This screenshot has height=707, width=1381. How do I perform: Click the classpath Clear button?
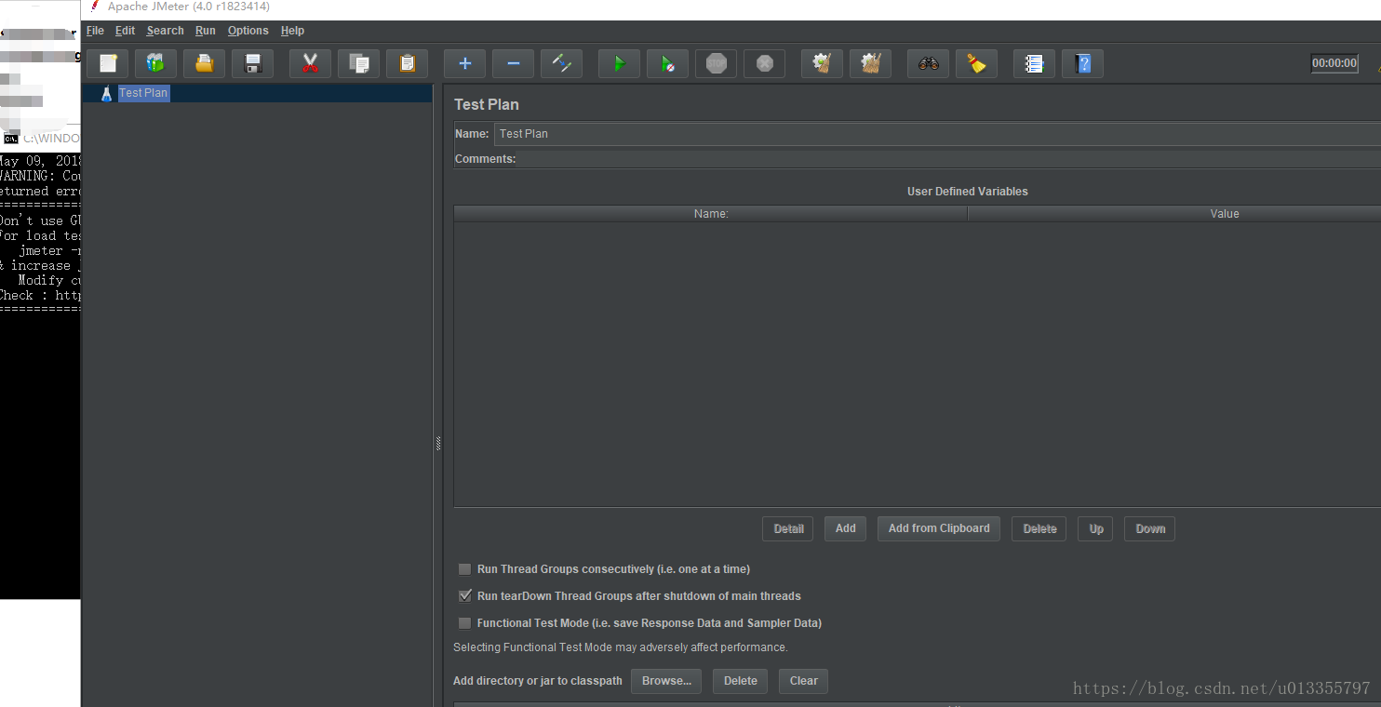804,681
